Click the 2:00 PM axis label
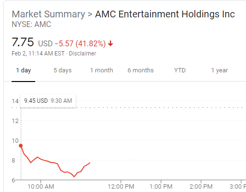Viewport: 246px width, 192px height. pyautogui.click(x=201, y=187)
